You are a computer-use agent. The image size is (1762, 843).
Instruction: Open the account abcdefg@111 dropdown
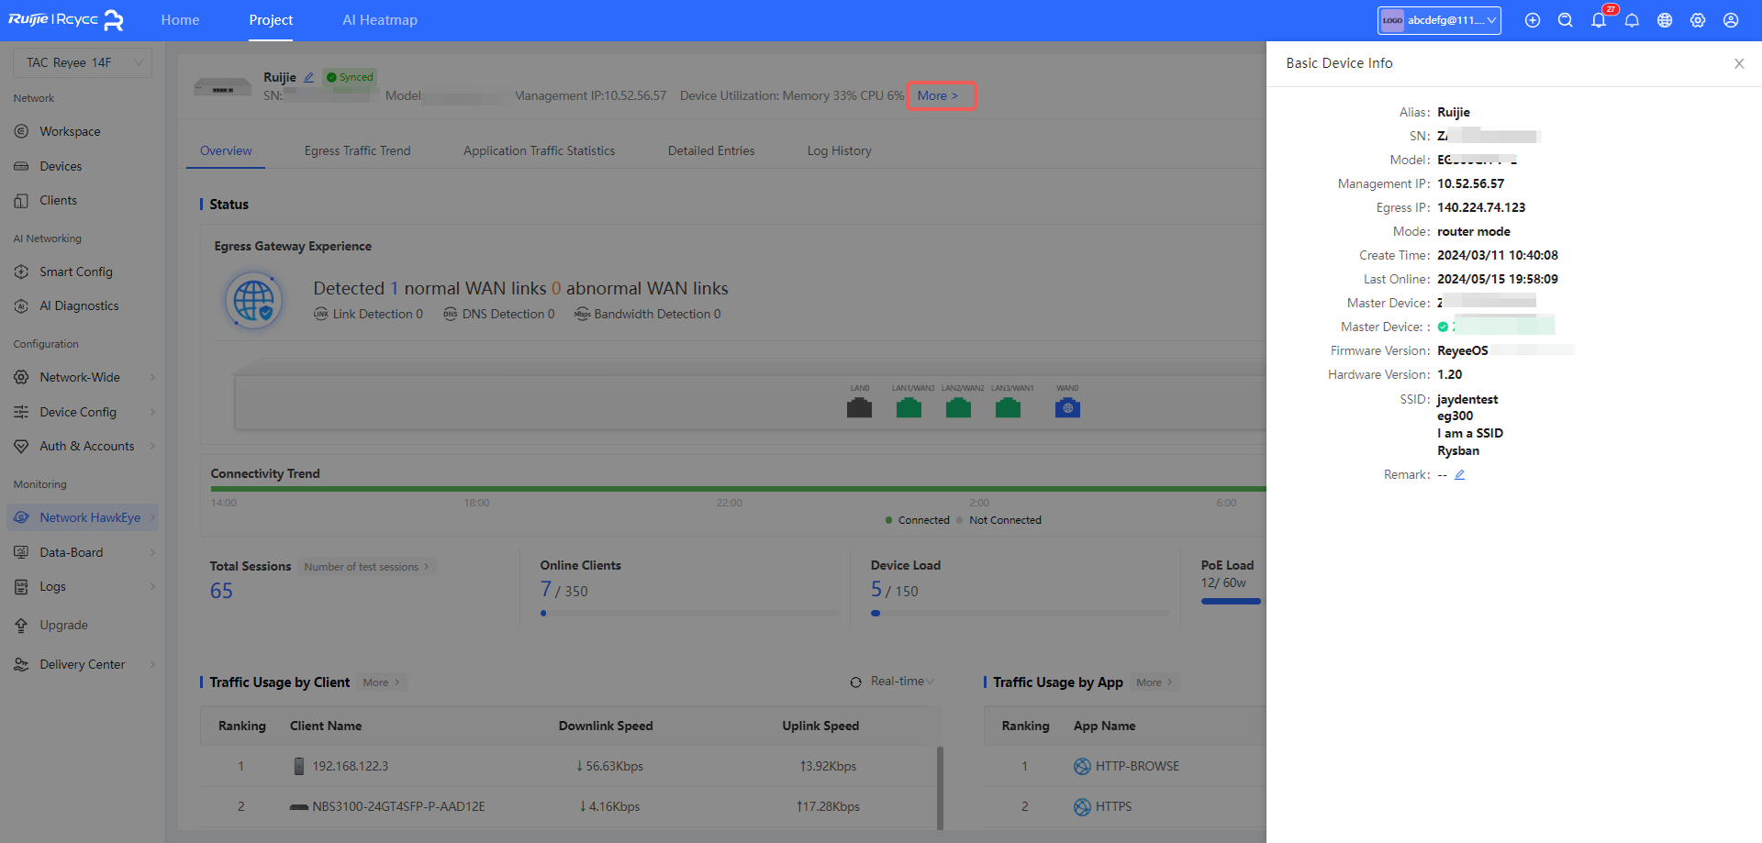(1439, 20)
